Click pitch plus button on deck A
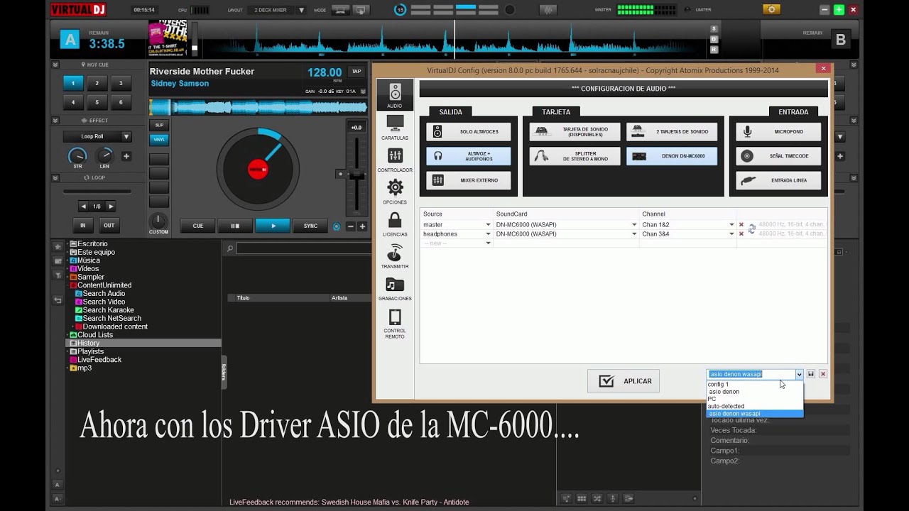Viewport: 909px width, 511px height. [x=362, y=226]
